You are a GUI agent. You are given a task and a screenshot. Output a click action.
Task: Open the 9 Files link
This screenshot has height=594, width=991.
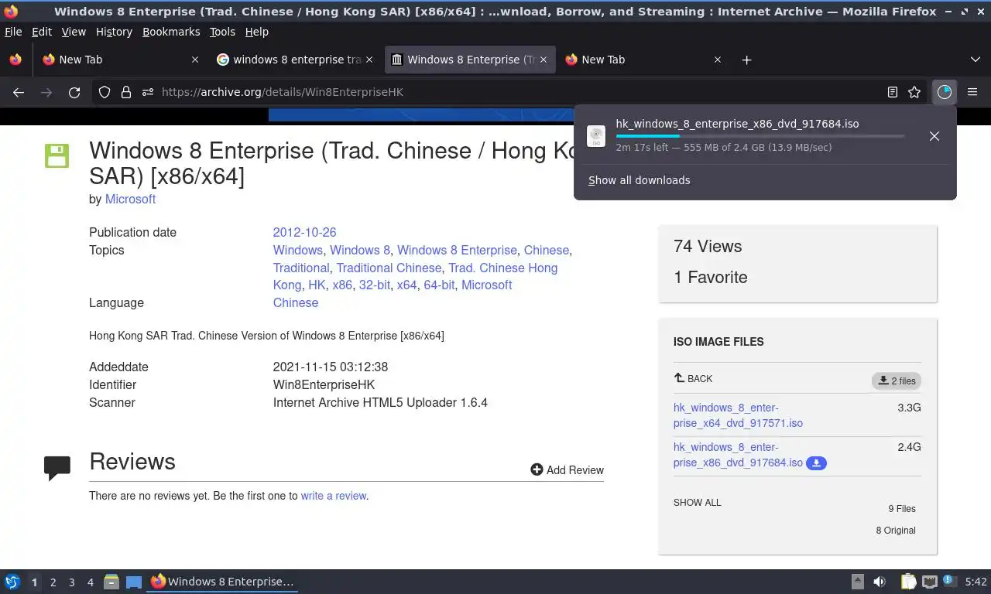[x=902, y=509]
